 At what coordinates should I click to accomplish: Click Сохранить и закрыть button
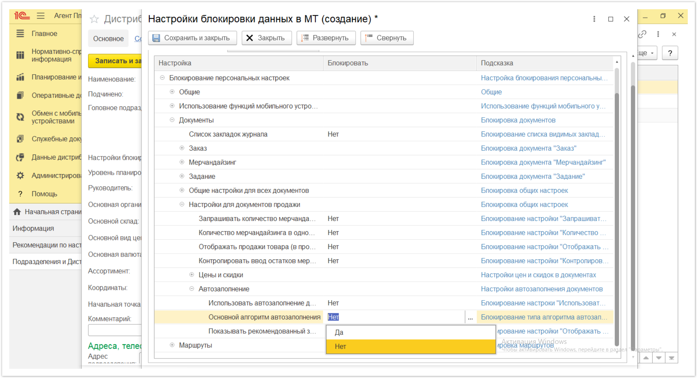[x=192, y=38]
